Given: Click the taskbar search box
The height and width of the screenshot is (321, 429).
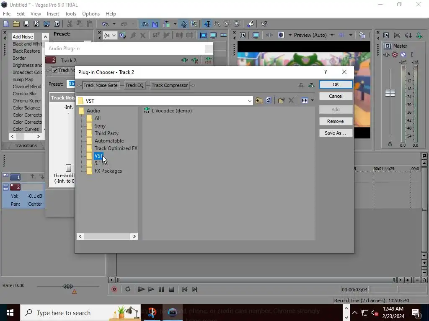Looking at the screenshot, I should [80, 313].
